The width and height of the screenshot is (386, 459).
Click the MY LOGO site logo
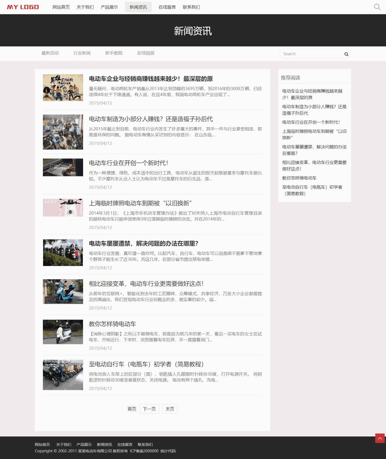23,7
